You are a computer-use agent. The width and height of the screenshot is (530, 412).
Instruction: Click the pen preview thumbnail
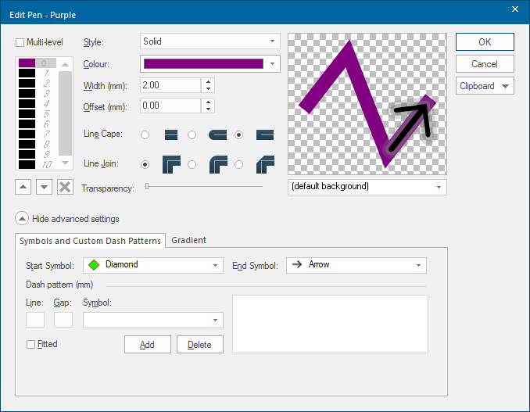367,104
